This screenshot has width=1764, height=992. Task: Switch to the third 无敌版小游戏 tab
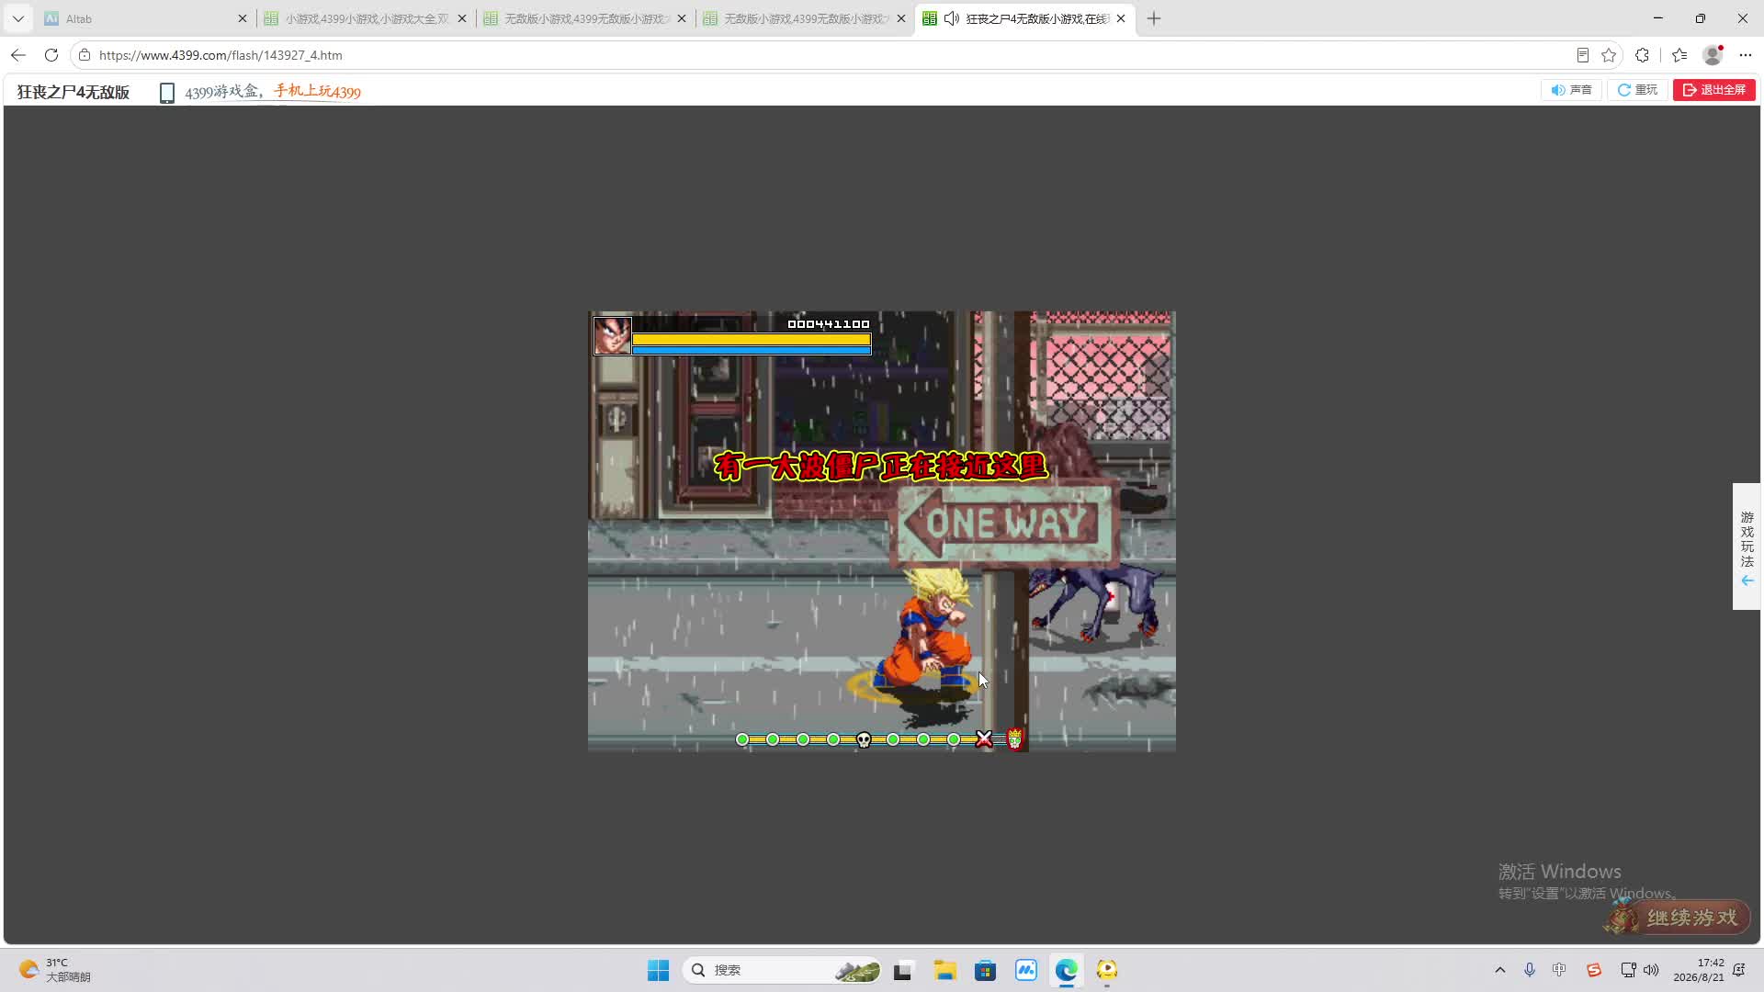click(805, 18)
